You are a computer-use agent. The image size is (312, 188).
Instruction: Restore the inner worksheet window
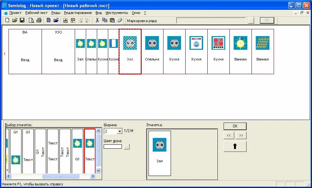click(302, 13)
